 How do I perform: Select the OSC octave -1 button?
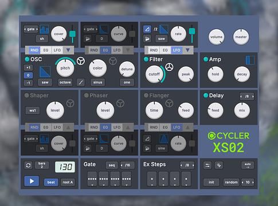click(28, 82)
